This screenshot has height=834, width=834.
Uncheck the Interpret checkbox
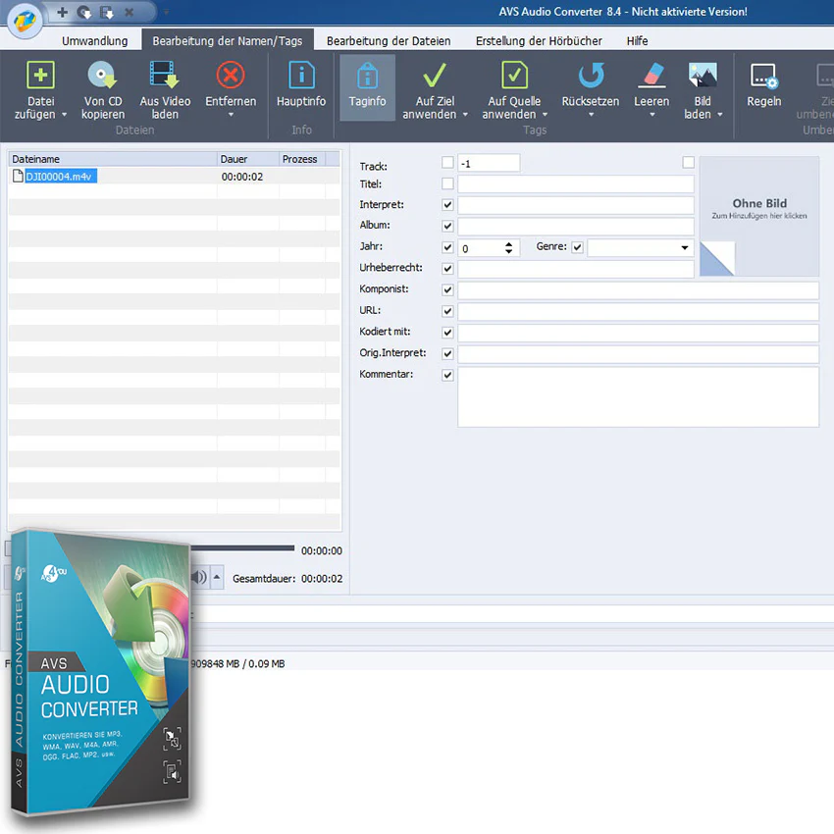(447, 205)
